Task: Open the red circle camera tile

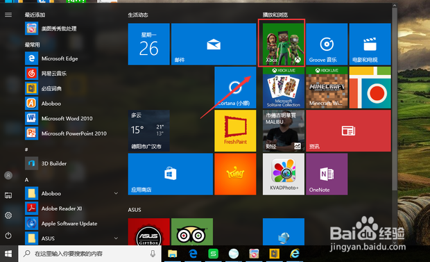Action: click(370, 88)
